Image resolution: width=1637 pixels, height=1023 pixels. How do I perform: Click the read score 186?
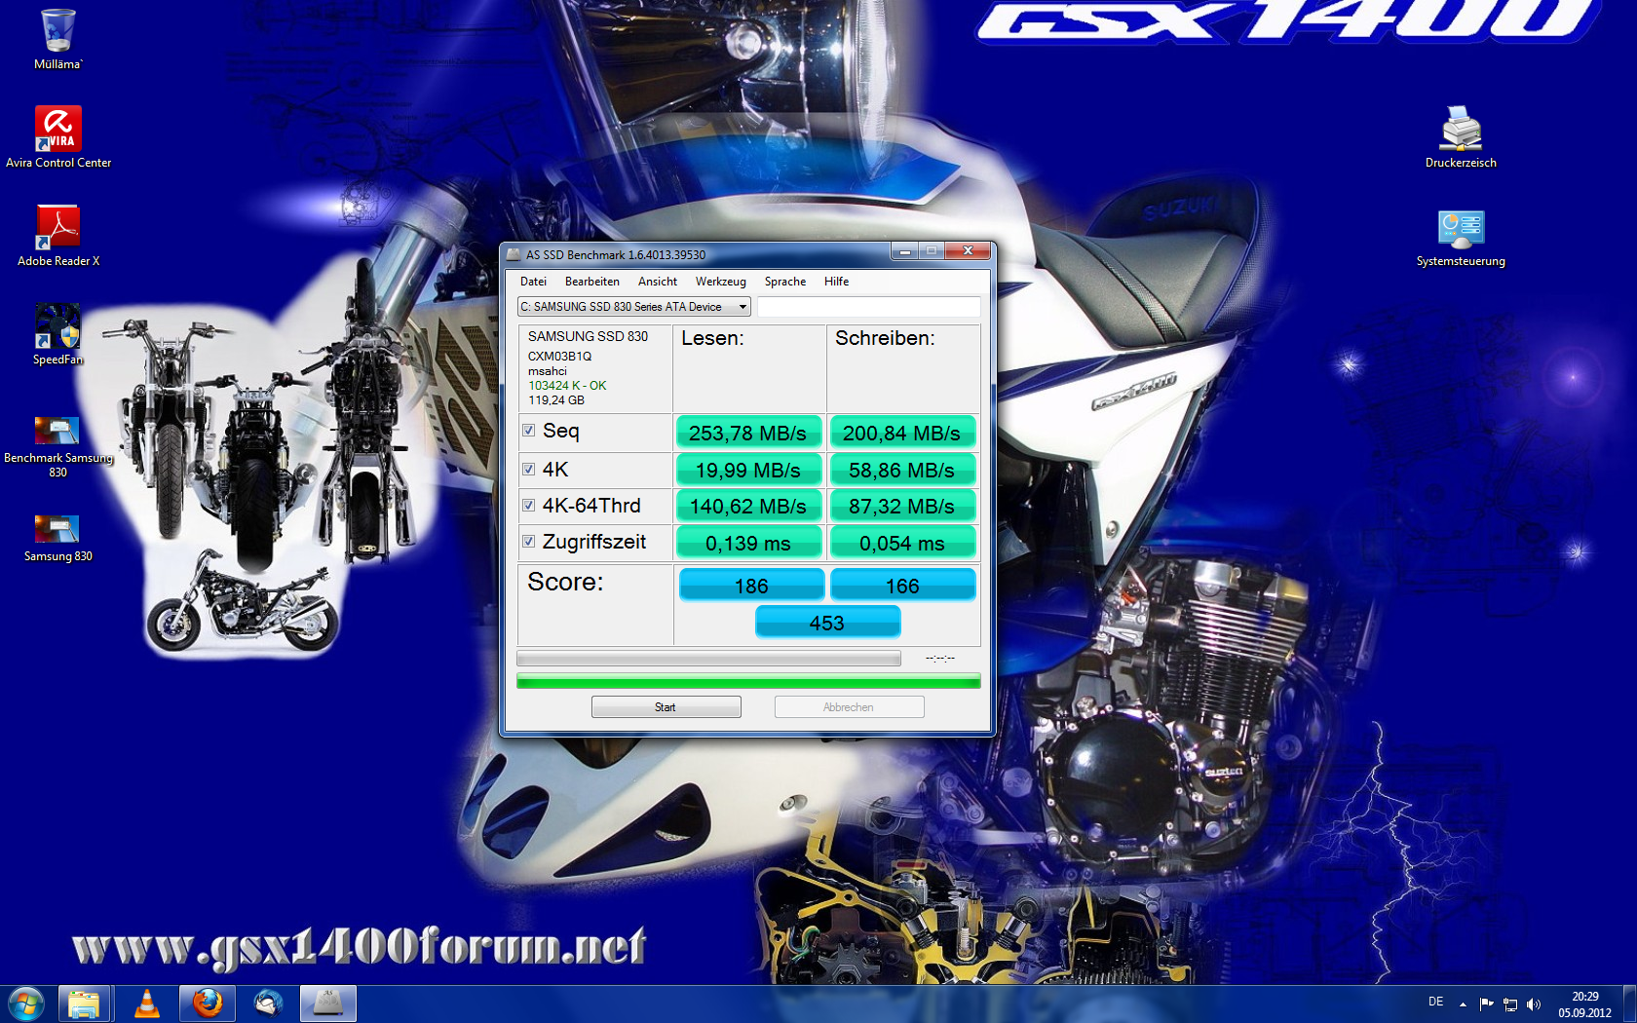tap(751, 586)
